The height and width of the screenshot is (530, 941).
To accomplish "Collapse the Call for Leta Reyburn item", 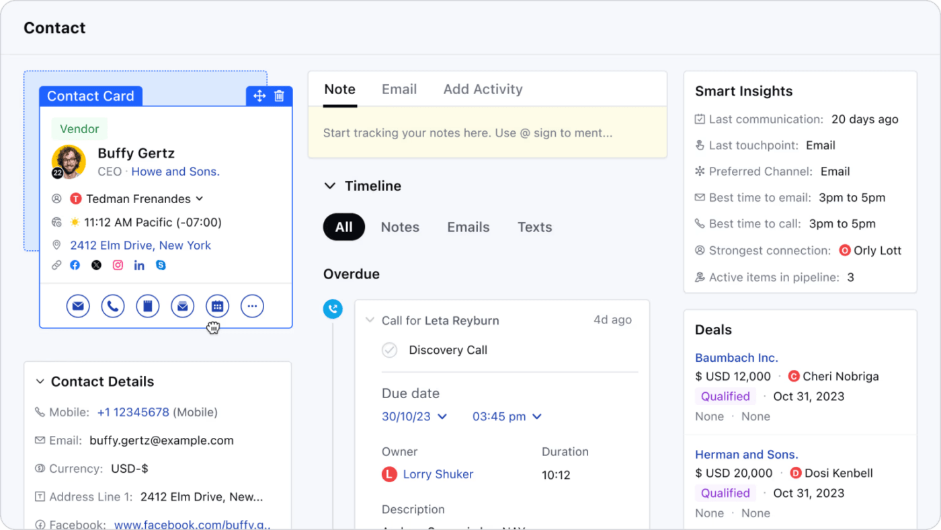I will coord(370,320).
